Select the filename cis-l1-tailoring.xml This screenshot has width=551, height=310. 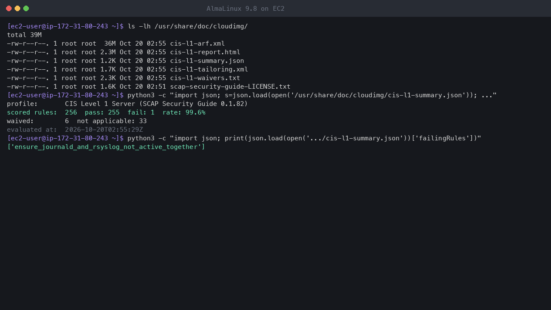coord(209,69)
